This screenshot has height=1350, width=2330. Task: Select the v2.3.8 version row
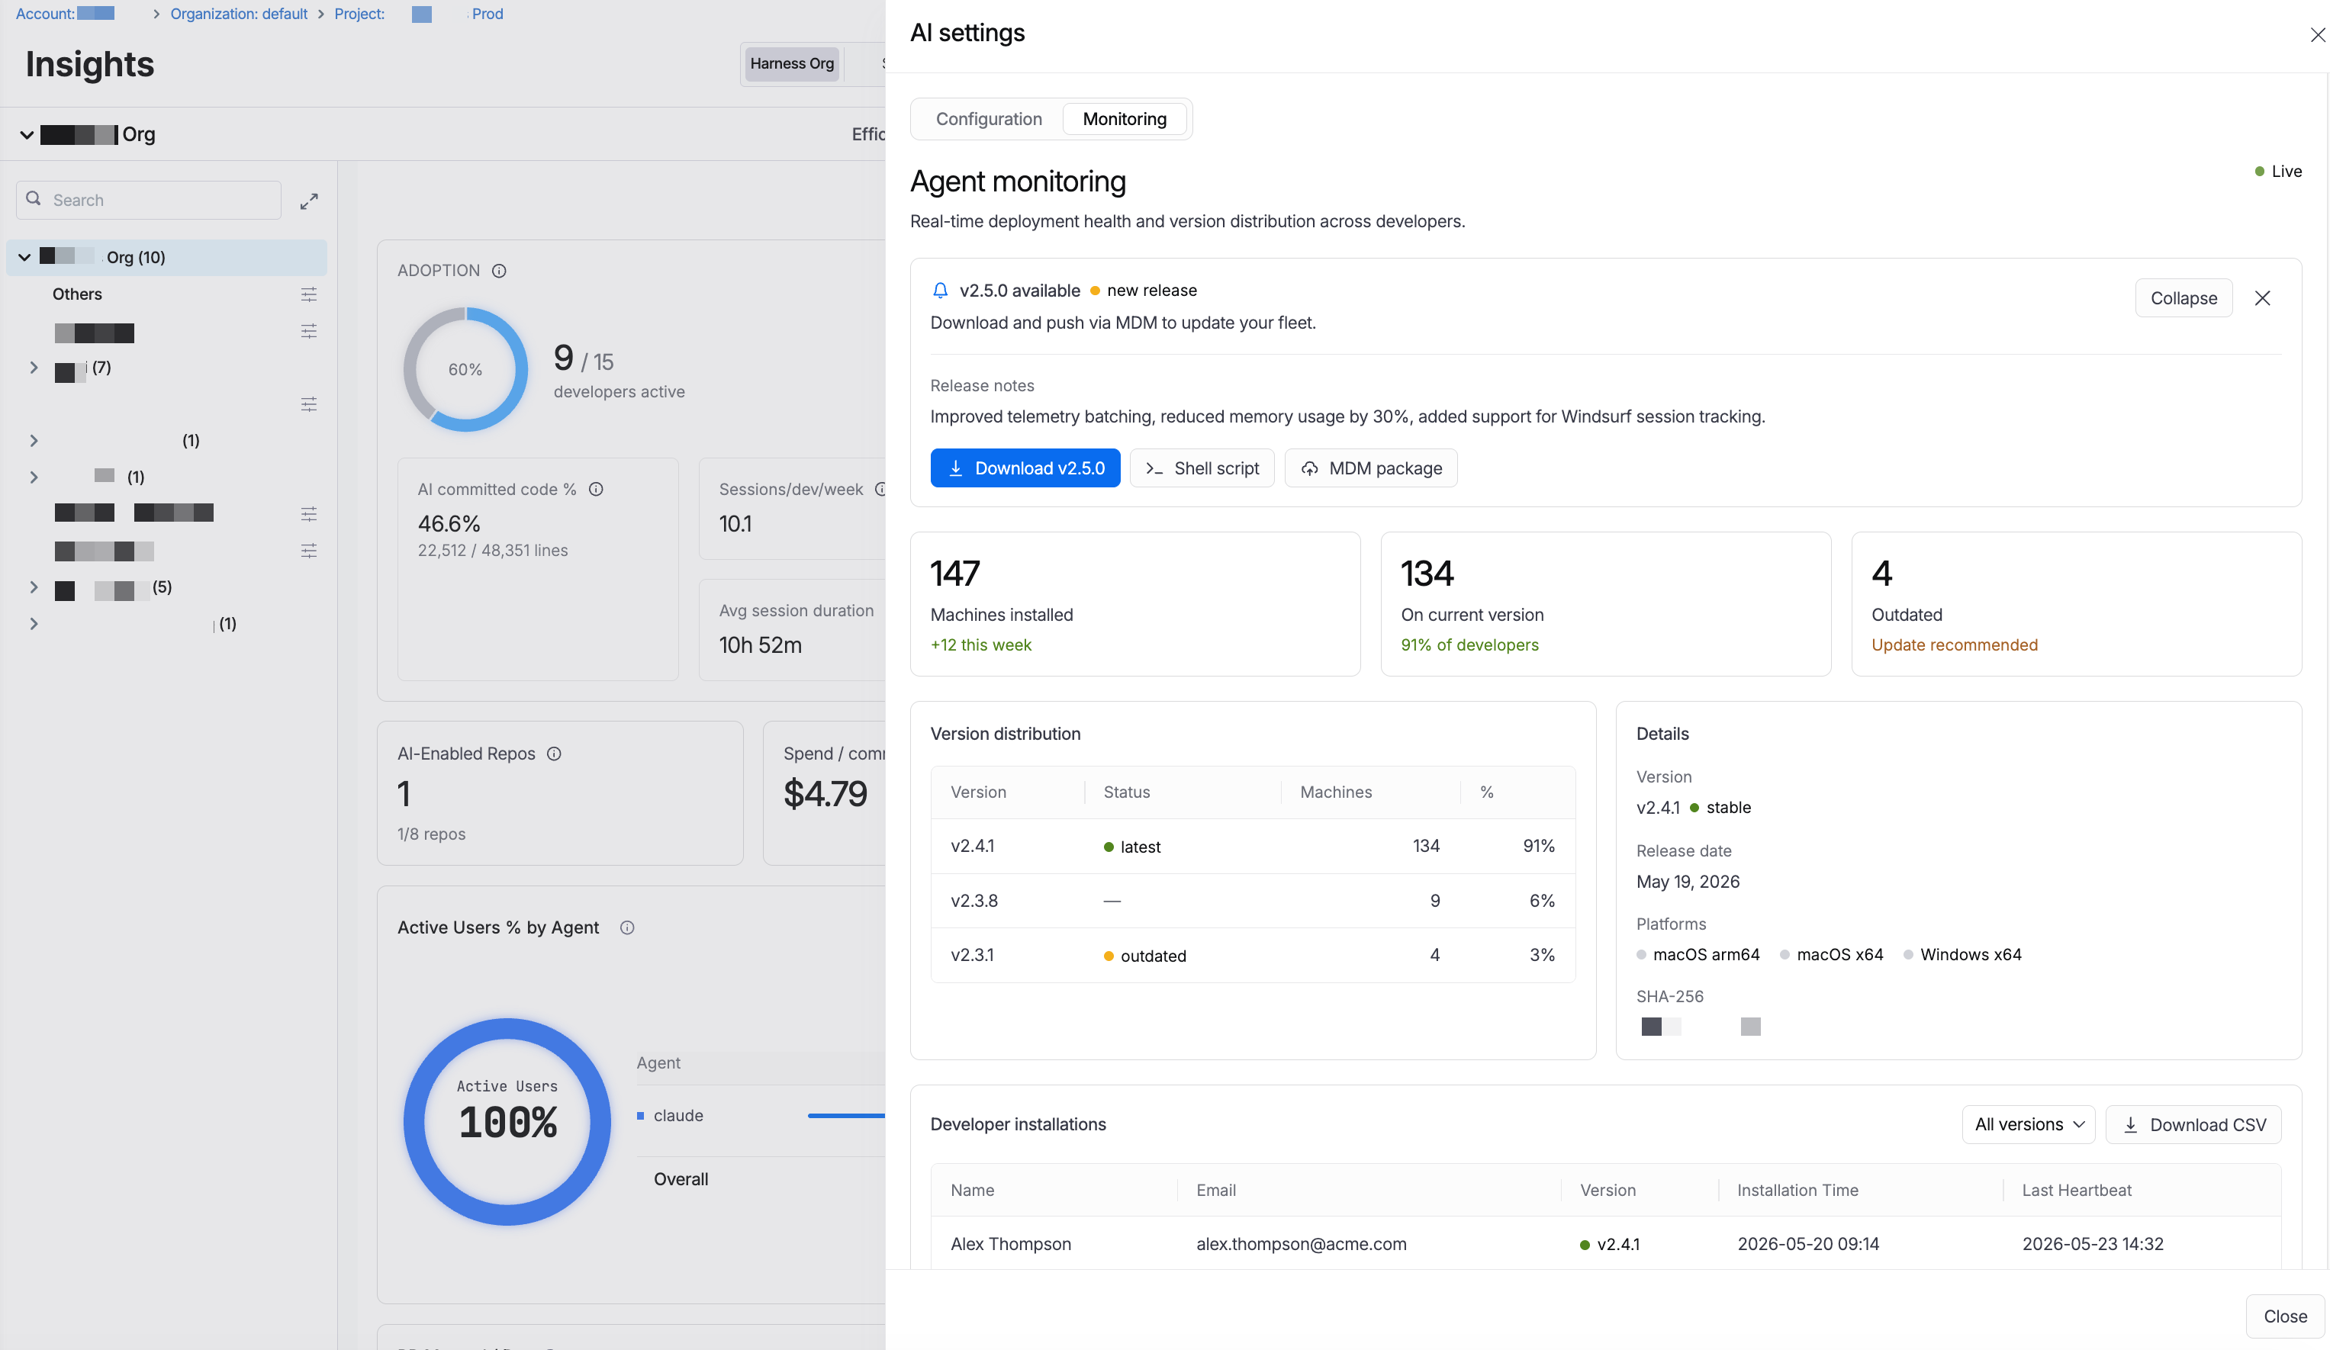[x=1253, y=901]
